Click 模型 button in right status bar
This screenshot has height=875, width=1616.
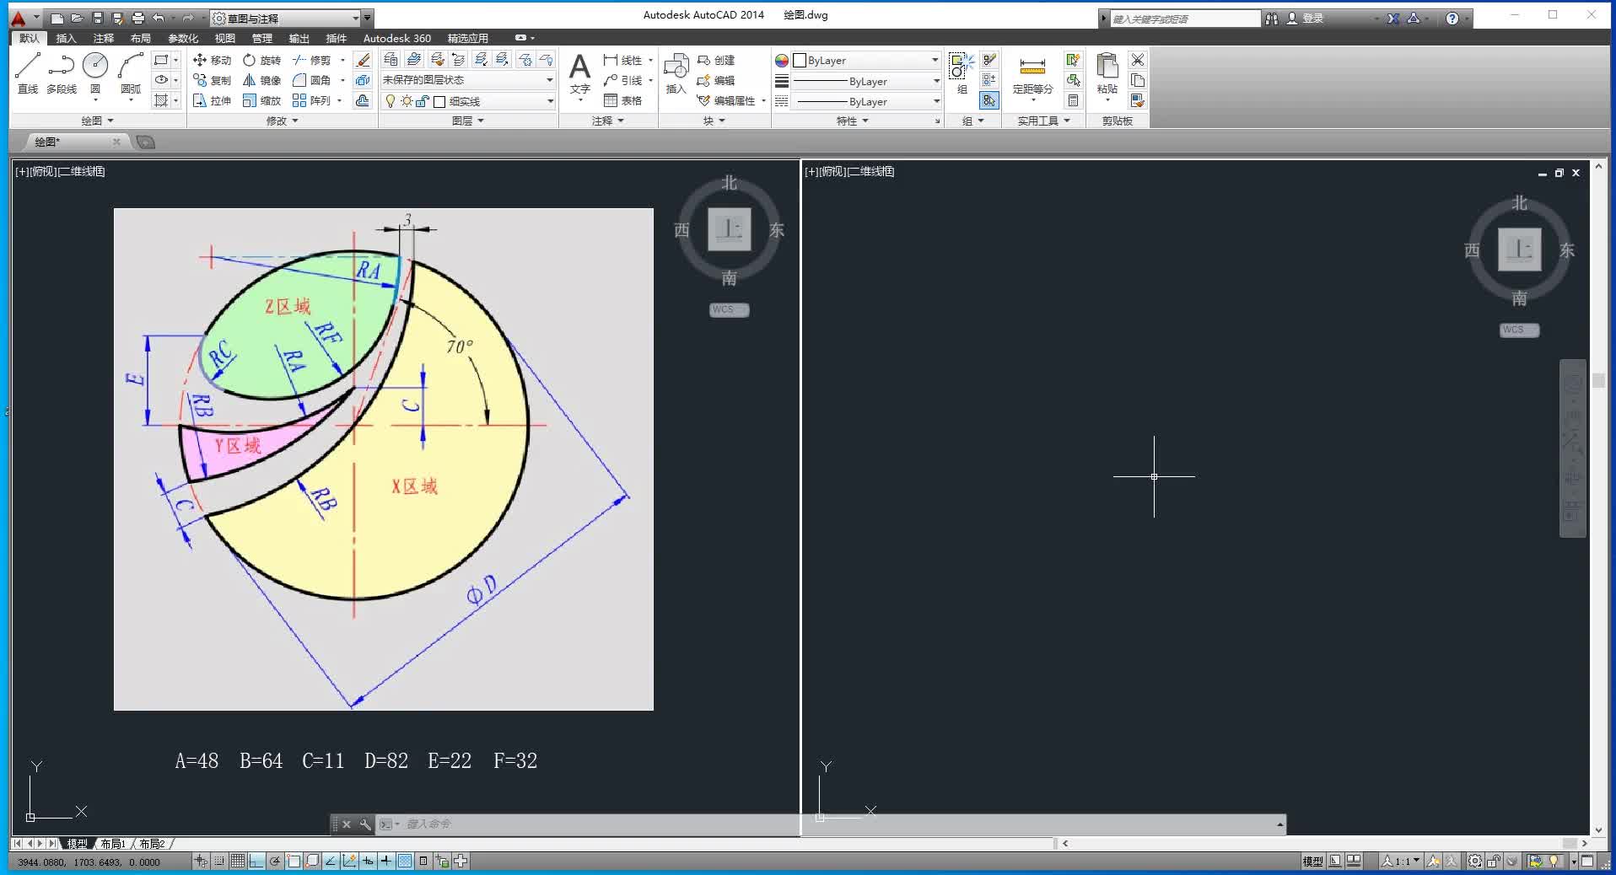[1312, 861]
